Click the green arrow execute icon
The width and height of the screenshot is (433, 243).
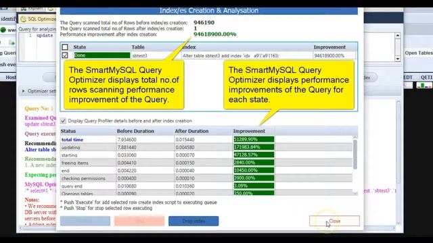[x=12, y=43]
